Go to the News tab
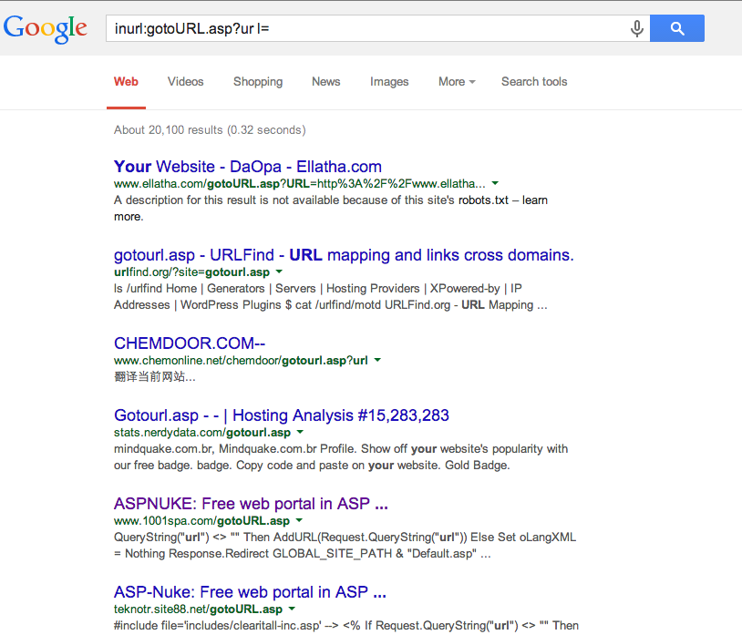This screenshot has width=742, height=635. coord(326,82)
